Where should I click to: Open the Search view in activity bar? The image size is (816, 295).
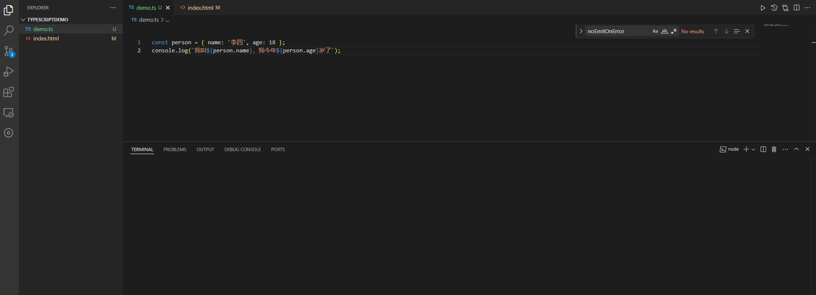click(x=9, y=31)
